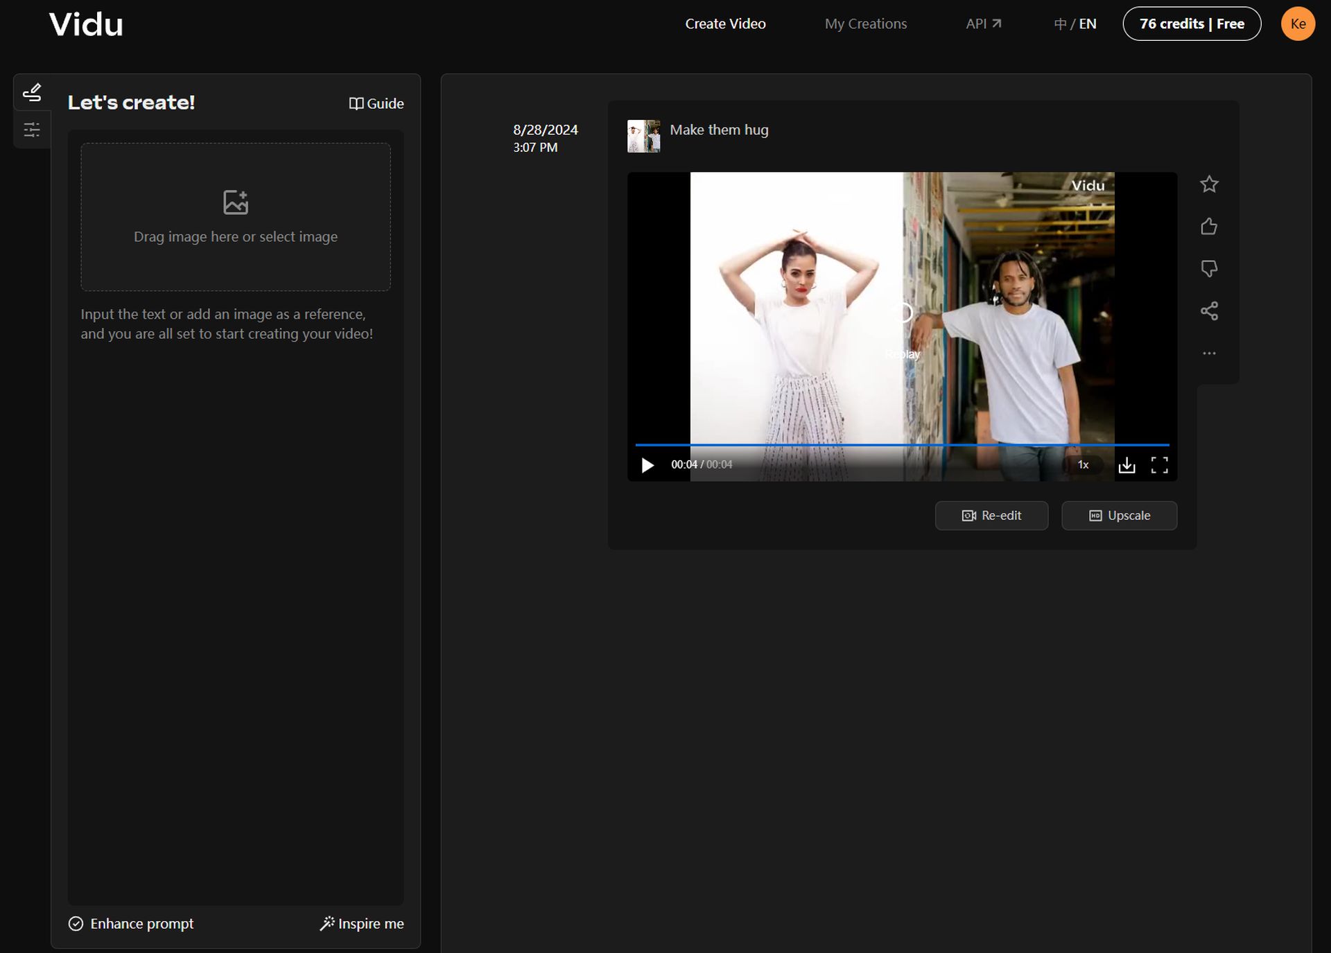Toggle between Chinese and EN language
1331x953 pixels.
tap(1074, 23)
